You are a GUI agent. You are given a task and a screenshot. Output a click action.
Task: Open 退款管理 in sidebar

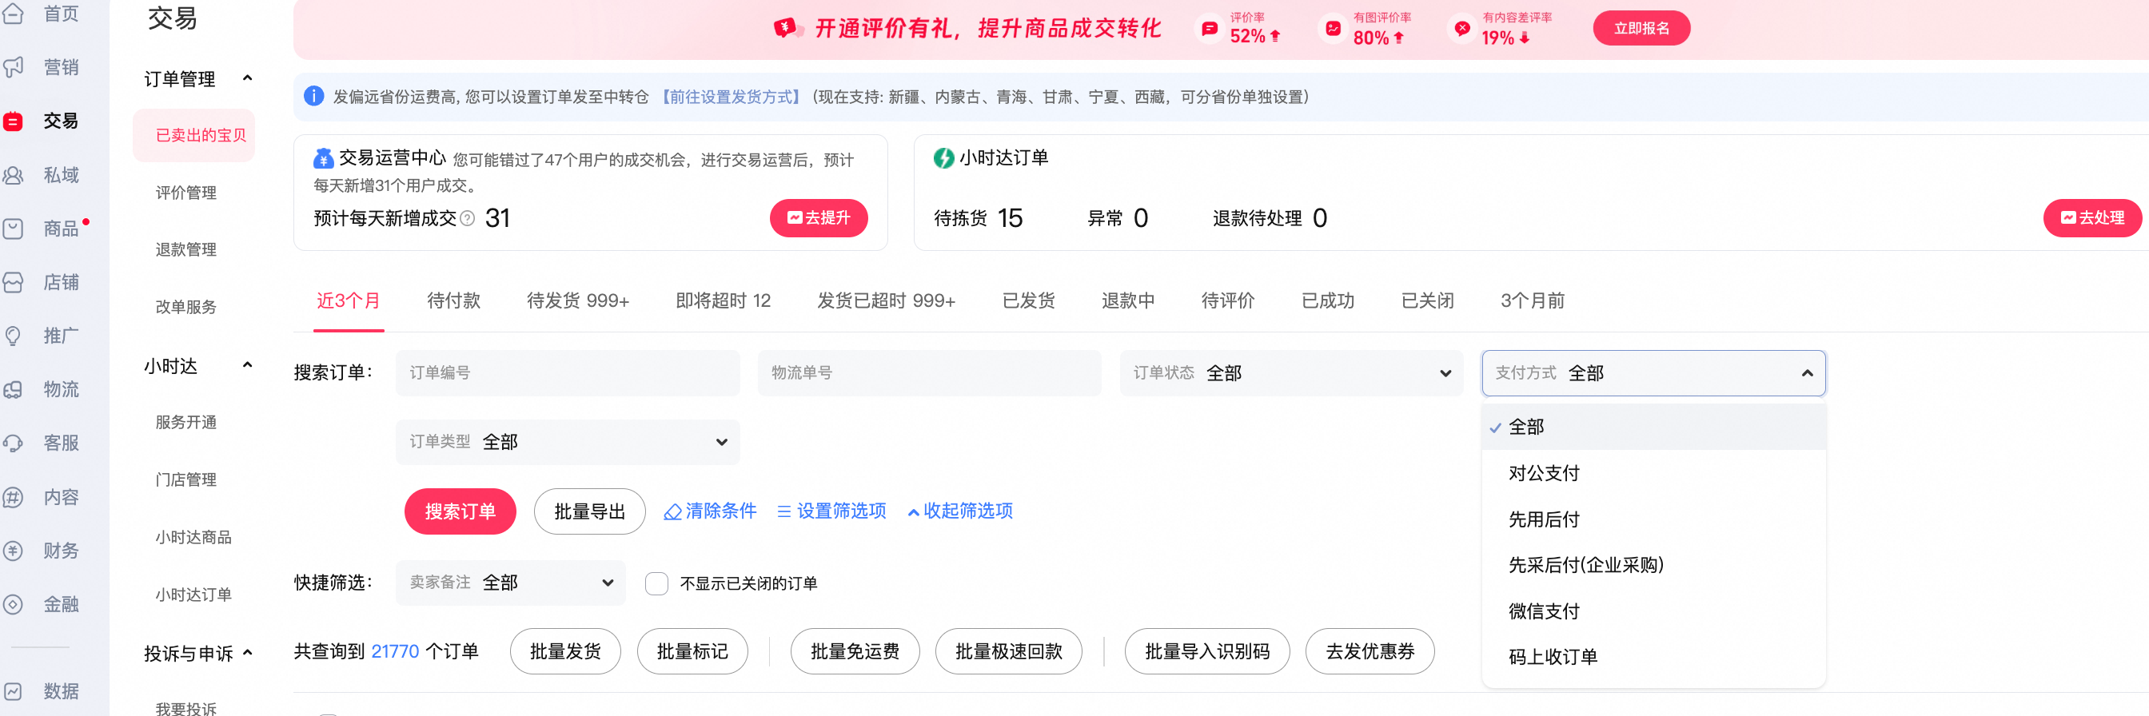[x=186, y=250]
